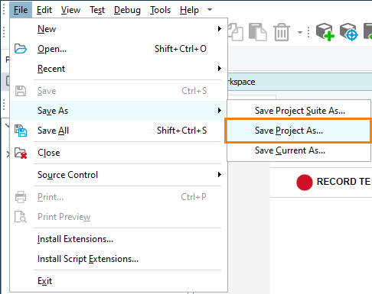Select Save Project As...
Screen dimensions: 372x294
[x=299, y=131]
